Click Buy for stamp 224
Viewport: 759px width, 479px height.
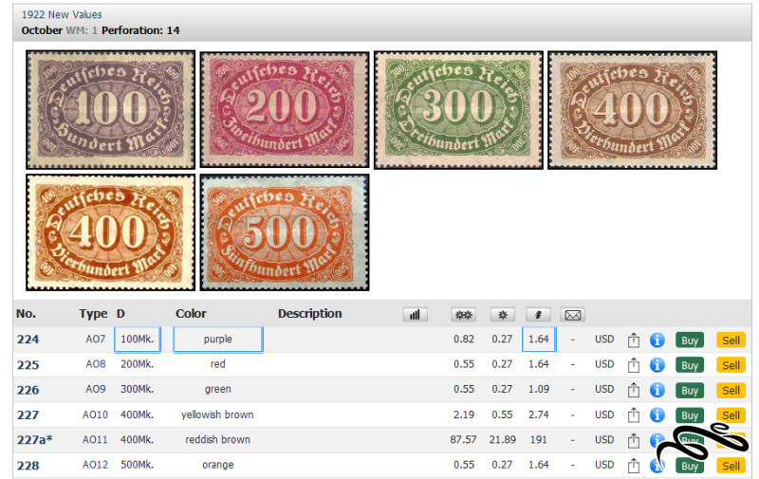tap(690, 341)
